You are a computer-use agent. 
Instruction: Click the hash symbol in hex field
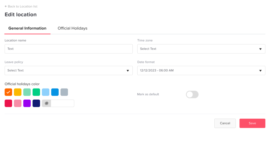[x=46, y=103]
